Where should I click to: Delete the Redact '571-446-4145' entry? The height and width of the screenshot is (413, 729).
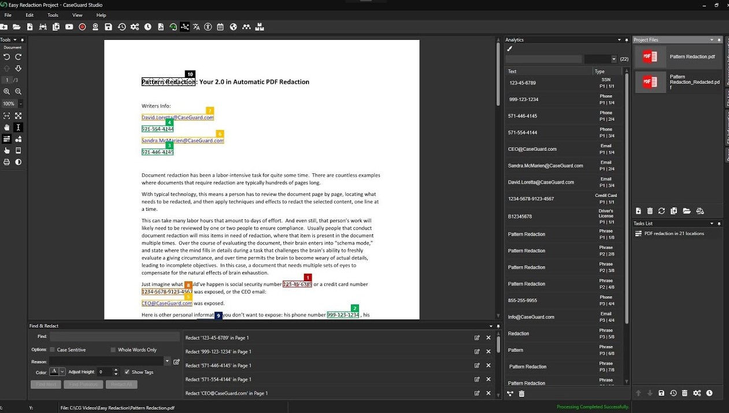coord(489,366)
